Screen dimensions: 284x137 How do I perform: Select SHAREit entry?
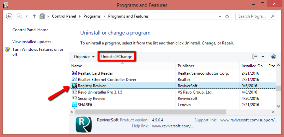click(x=85, y=105)
